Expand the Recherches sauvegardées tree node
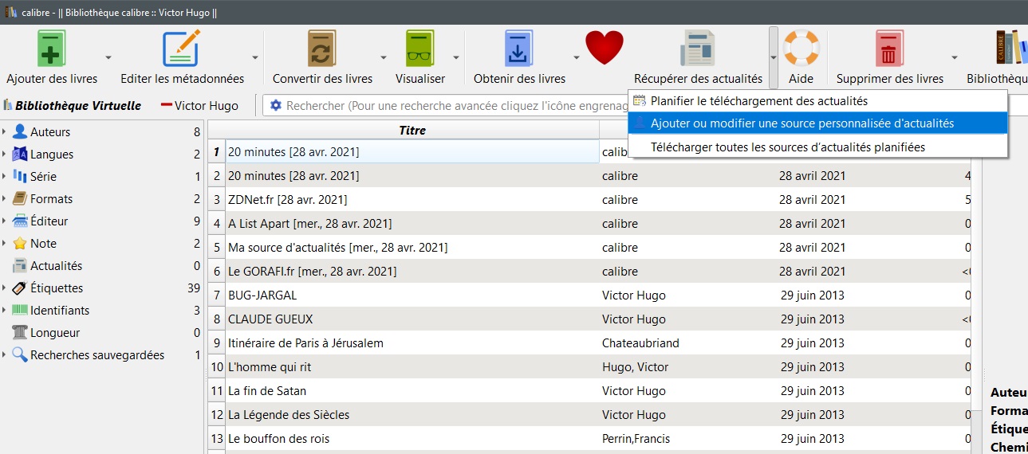The image size is (1028, 454). tap(5, 355)
